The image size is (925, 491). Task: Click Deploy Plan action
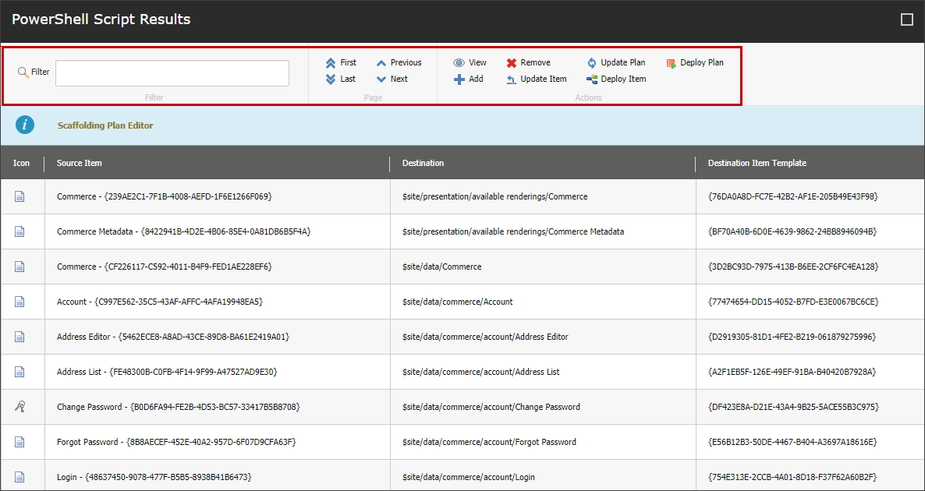click(695, 62)
